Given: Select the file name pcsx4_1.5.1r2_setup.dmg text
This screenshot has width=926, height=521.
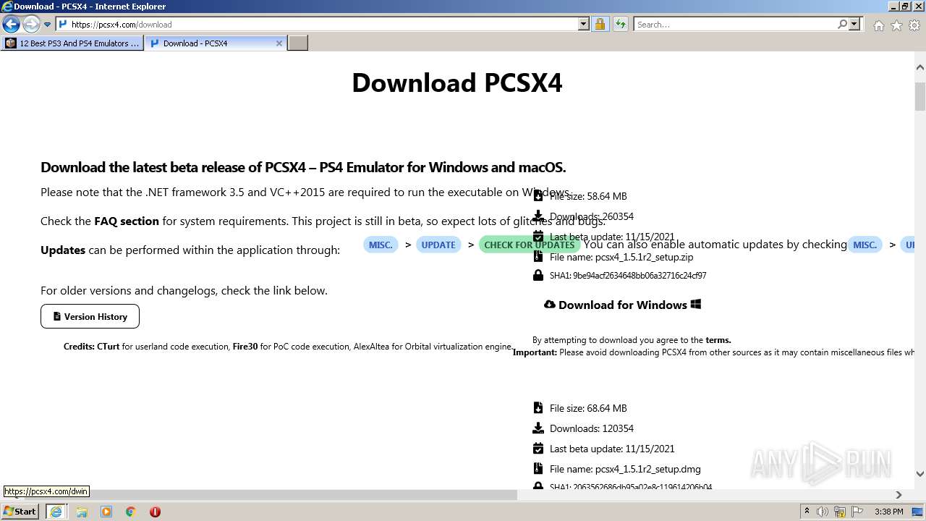Looking at the screenshot, I should (x=647, y=469).
